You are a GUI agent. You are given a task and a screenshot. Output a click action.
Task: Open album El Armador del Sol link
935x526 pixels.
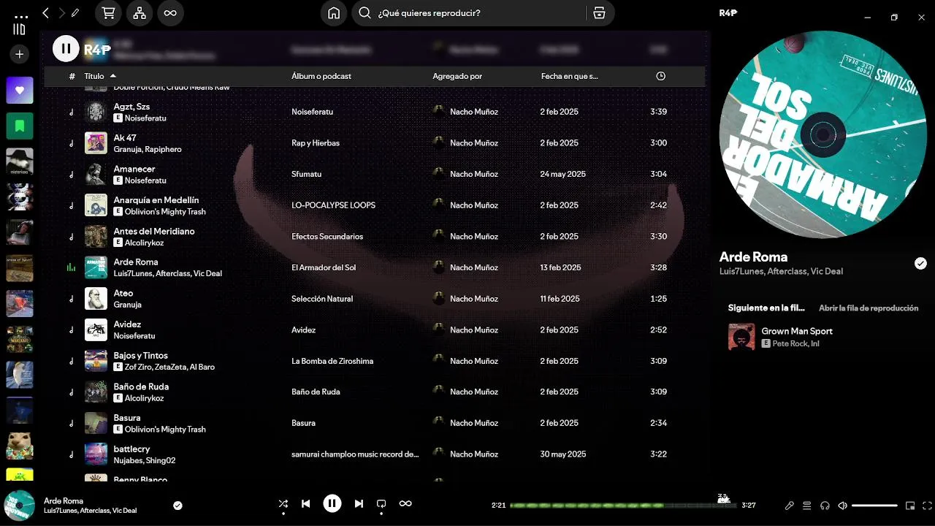(324, 267)
